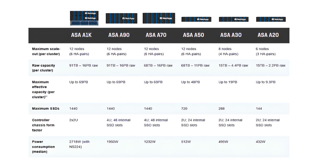Click the NetApp logo on the A20 chassis
316x164 pixels.
tap(278, 19)
